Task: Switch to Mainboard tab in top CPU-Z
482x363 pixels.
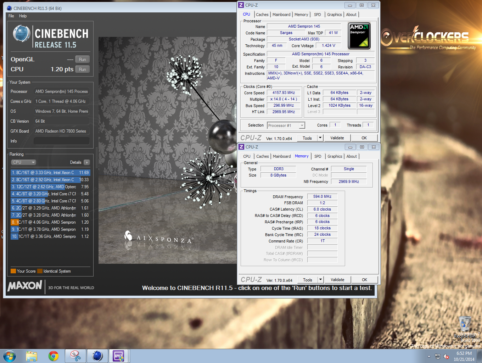Action: click(x=281, y=15)
